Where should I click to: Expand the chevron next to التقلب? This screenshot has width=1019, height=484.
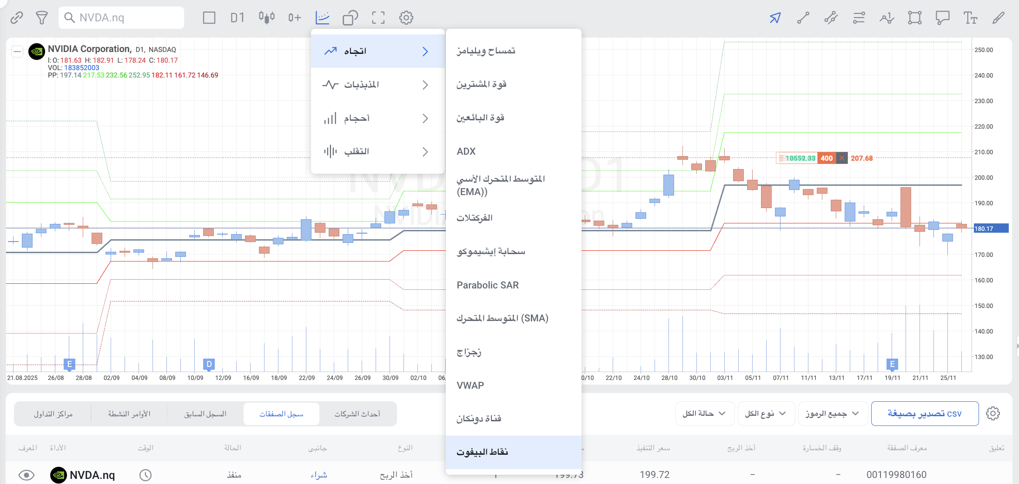[425, 151]
